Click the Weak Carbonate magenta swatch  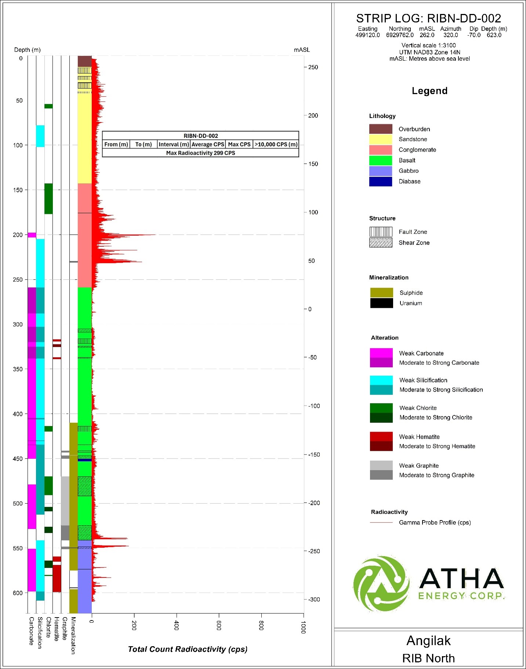[x=381, y=353]
